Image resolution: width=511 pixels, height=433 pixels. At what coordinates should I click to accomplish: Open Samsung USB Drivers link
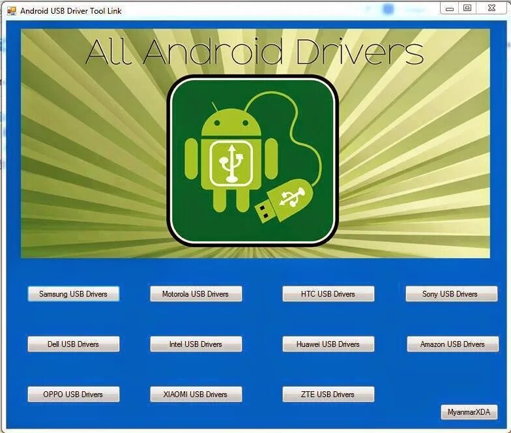pos(73,293)
